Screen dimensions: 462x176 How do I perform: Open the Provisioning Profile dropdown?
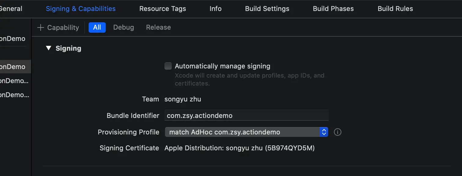click(246, 132)
